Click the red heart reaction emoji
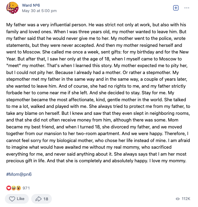This screenshot has height=207, width=198. [x=8, y=188]
